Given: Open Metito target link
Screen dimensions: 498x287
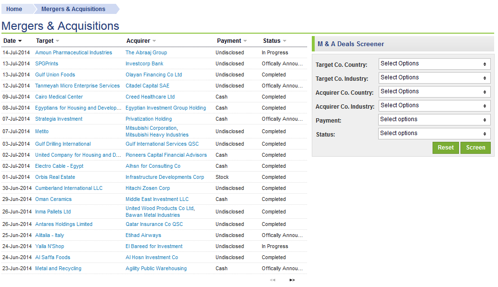Looking at the screenshot, I should [x=41, y=132].
